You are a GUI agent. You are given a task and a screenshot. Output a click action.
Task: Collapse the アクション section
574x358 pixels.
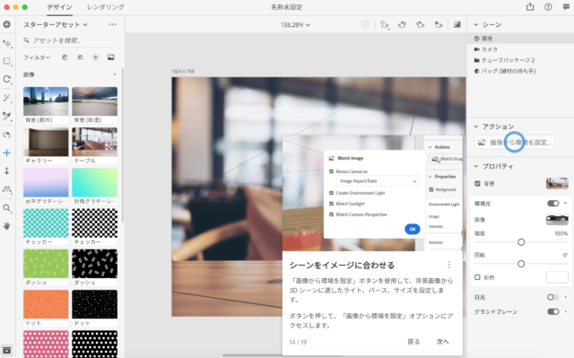point(476,127)
